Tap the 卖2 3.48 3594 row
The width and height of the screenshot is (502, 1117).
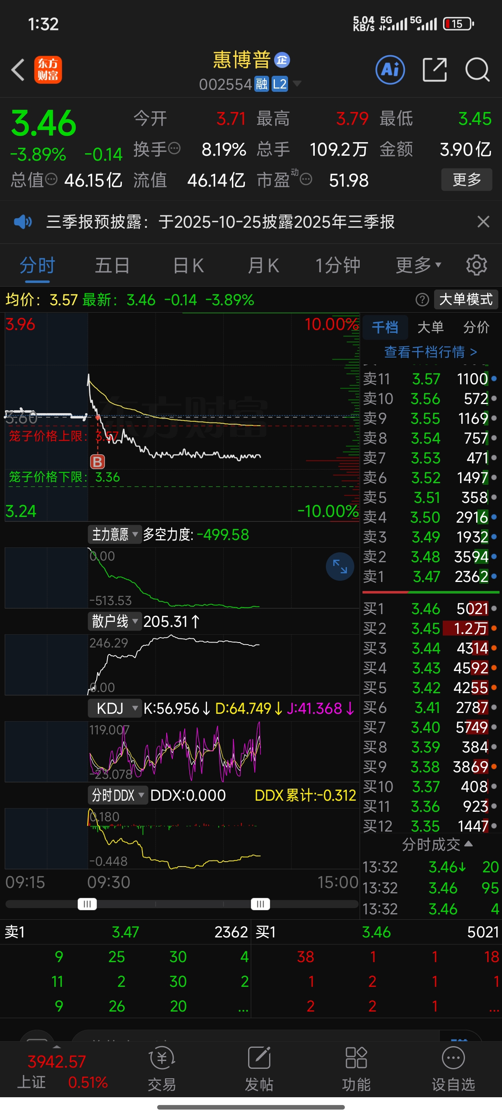pyautogui.click(x=430, y=557)
